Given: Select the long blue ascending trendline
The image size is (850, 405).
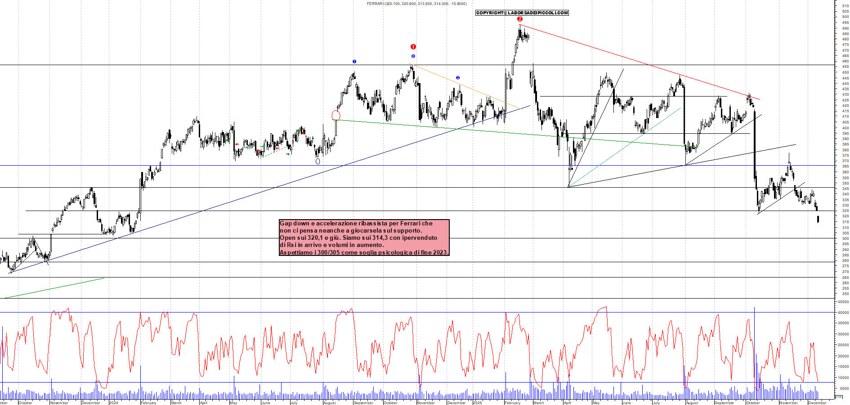Looking at the screenshot, I should (x=270, y=188).
